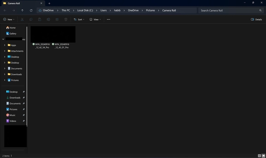Open pinned Music quick access
This screenshot has width=266, height=158.
tap(11, 115)
